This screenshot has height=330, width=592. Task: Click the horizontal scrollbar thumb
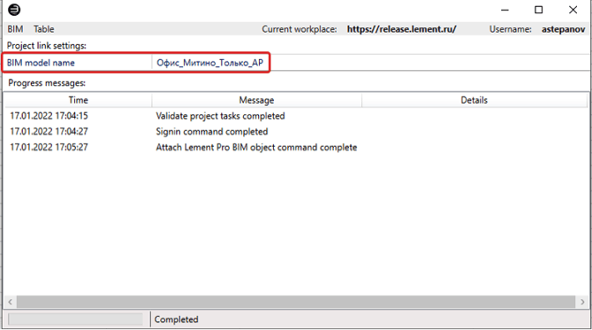296,302
